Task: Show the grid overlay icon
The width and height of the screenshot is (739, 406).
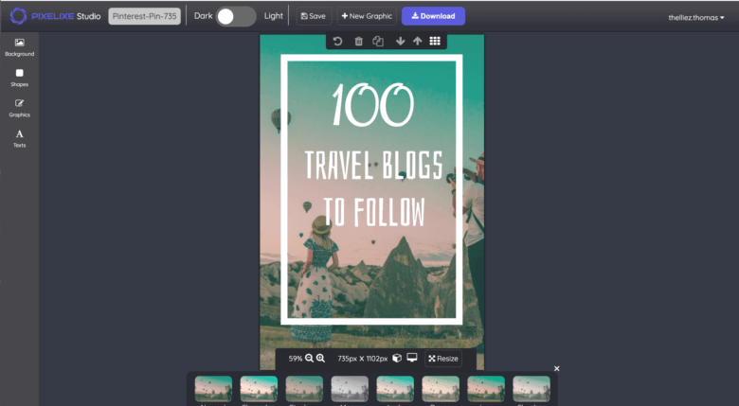Action: pyautogui.click(x=435, y=42)
